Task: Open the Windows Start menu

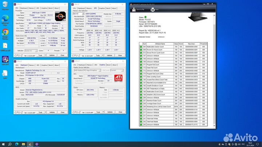Action: [3, 144]
